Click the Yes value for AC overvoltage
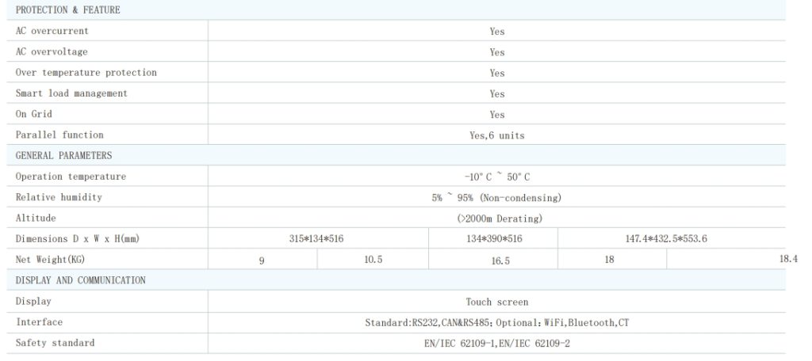 point(496,52)
